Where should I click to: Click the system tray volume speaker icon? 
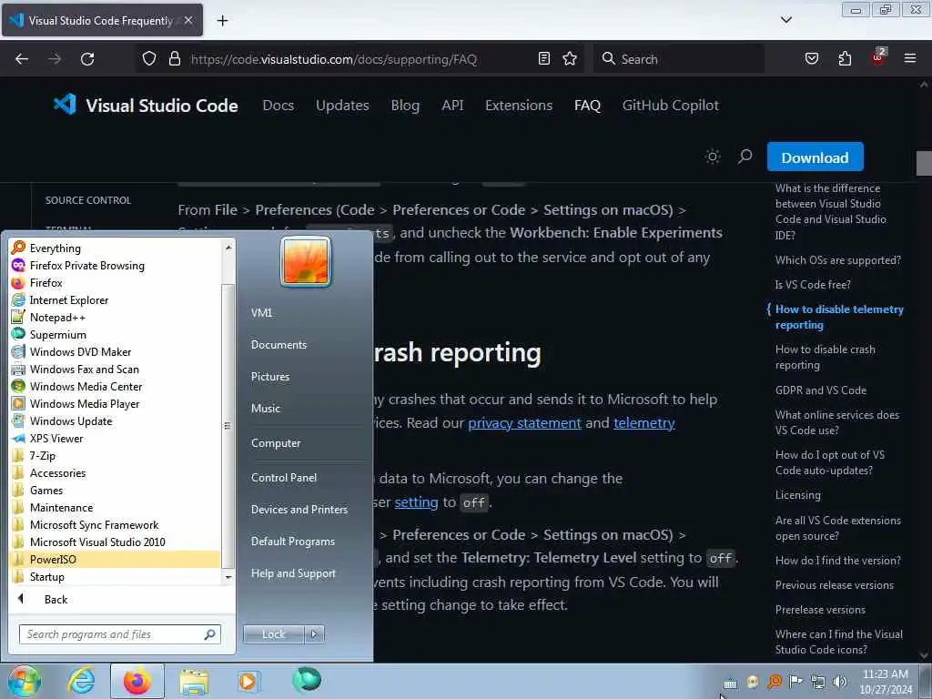(839, 682)
